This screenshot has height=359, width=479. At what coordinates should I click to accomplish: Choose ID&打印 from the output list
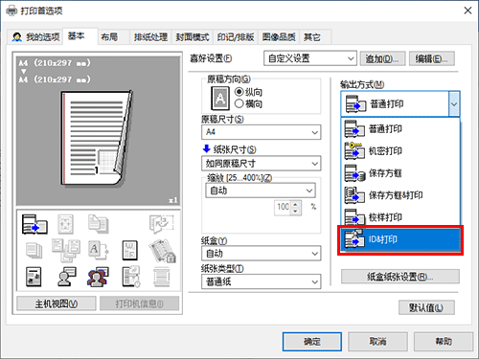[400, 239]
